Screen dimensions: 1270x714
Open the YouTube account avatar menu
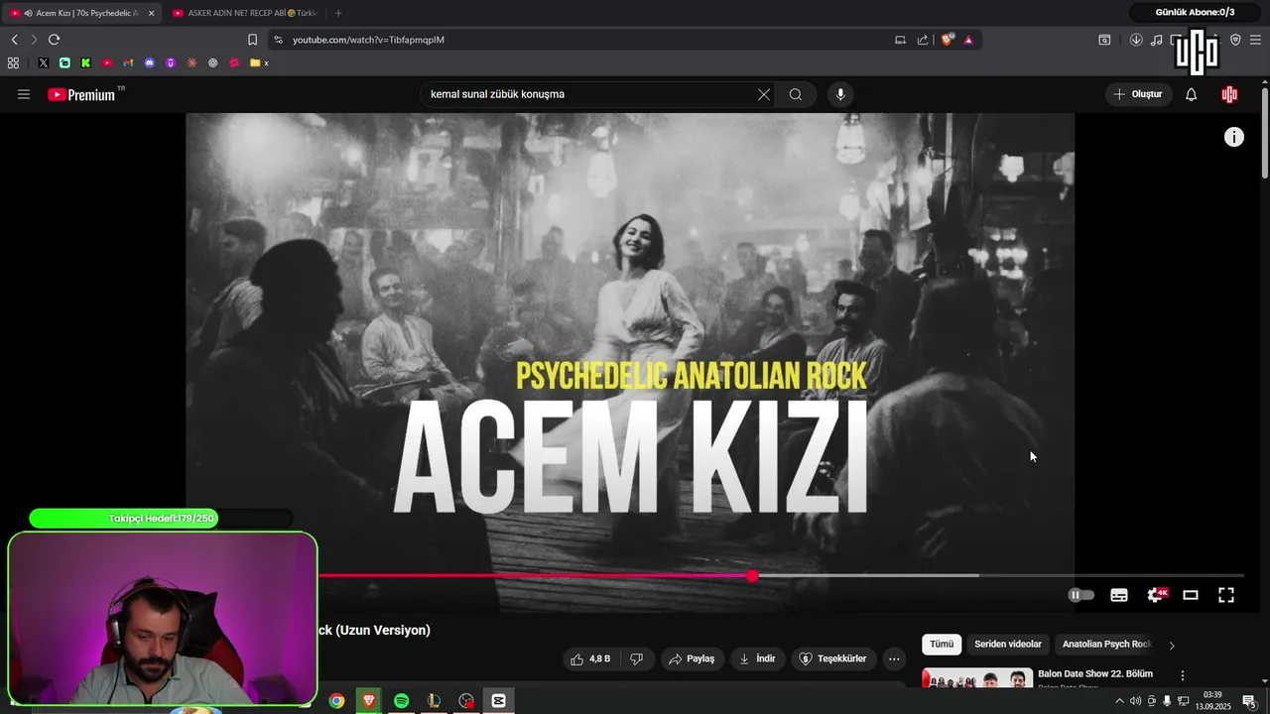point(1230,94)
